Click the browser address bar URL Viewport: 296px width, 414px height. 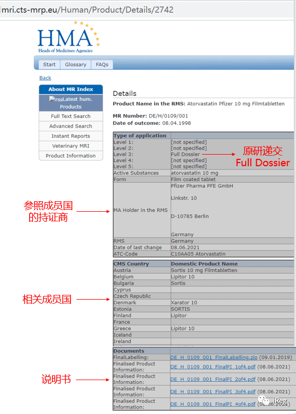tap(87, 10)
